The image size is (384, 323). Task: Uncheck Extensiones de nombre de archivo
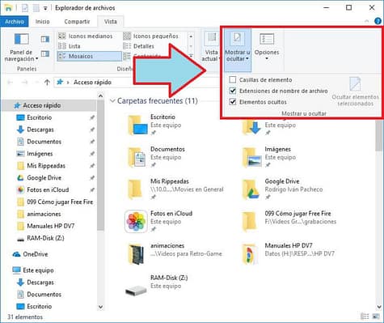(x=233, y=91)
